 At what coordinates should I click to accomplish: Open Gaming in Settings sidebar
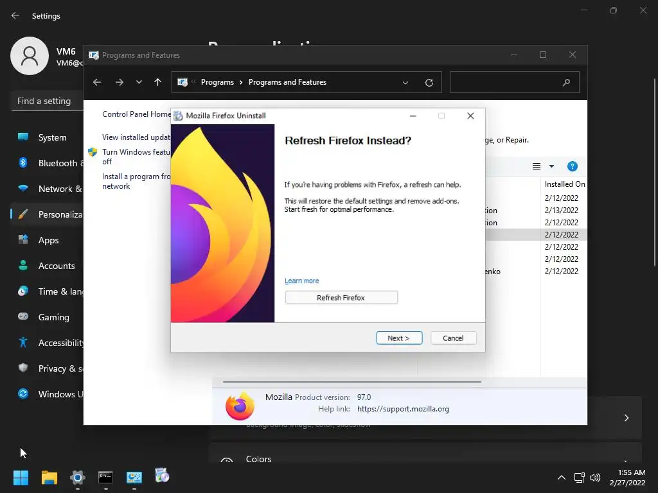(x=46, y=317)
